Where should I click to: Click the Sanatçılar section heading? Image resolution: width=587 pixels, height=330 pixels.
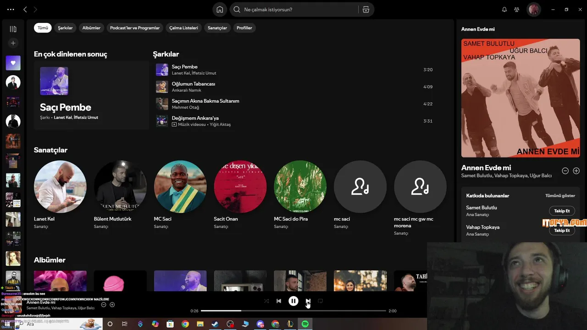[50, 150]
